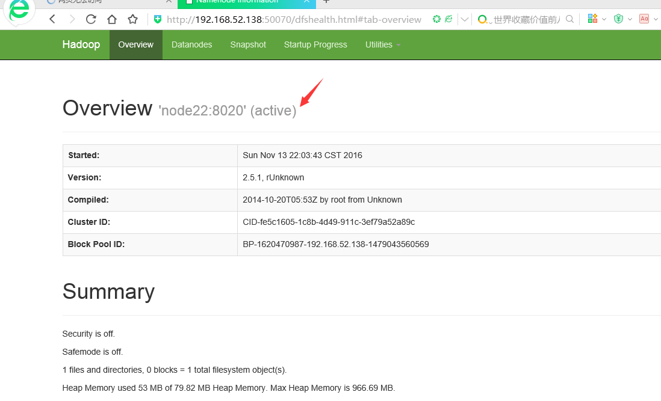Click the Heap Memory used 53 MB line
Screen dimensions: 661x401
pyautogui.click(x=229, y=388)
